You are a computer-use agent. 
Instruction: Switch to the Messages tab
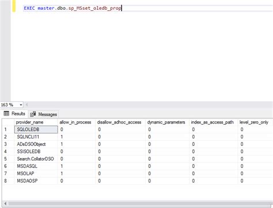click(x=44, y=114)
